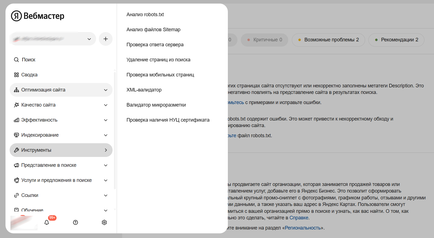Open the Справке link
434x238 pixels.
299,218
